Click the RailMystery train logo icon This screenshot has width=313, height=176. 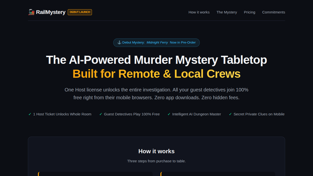point(31,12)
